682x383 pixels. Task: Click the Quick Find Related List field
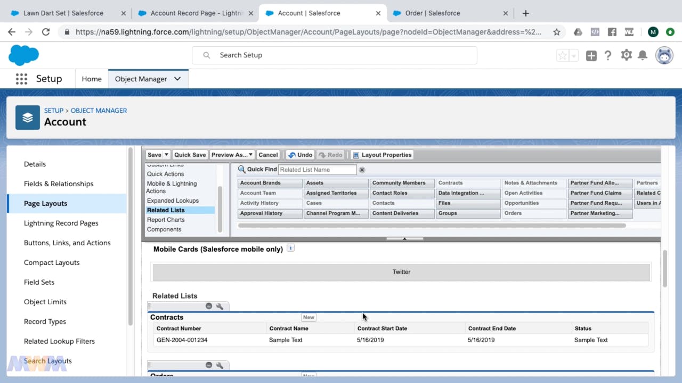click(x=317, y=170)
